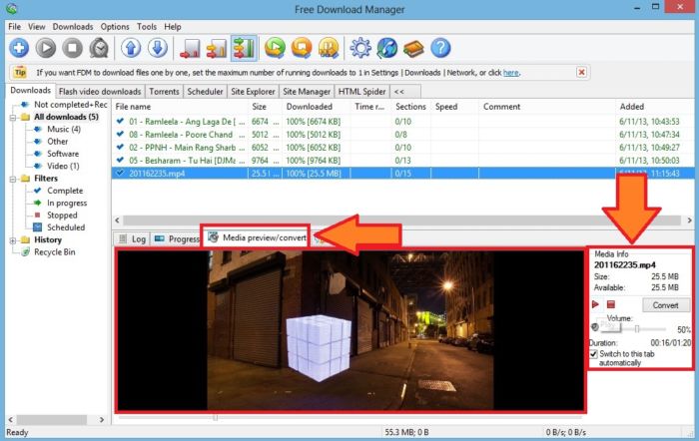This screenshot has height=441, width=699.
Task: Select Heavy traffic mode icon
Action: point(244,48)
